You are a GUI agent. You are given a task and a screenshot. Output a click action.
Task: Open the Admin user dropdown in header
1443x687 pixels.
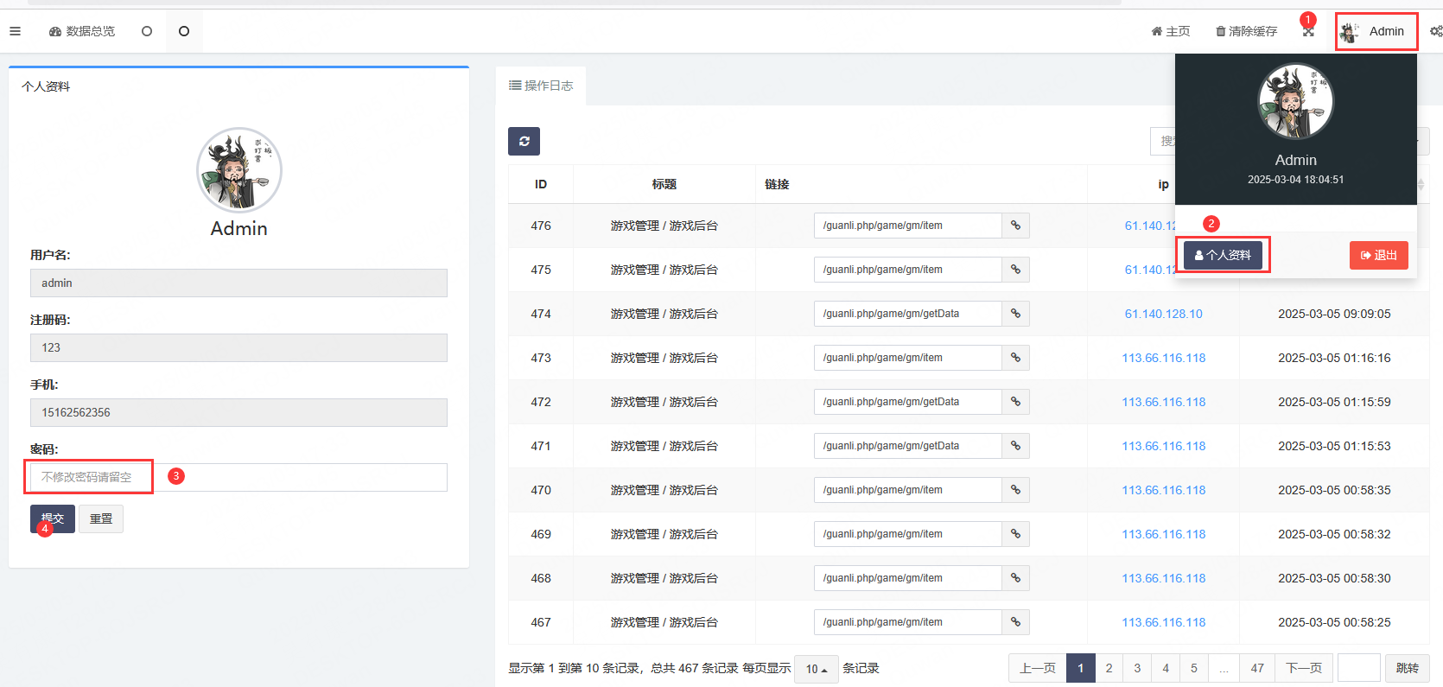click(x=1376, y=31)
